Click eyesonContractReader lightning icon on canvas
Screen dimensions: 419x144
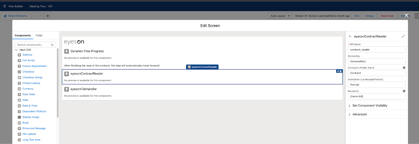point(67,74)
